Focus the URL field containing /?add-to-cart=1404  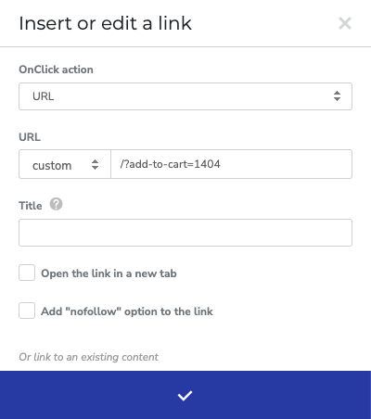tap(231, 164)
